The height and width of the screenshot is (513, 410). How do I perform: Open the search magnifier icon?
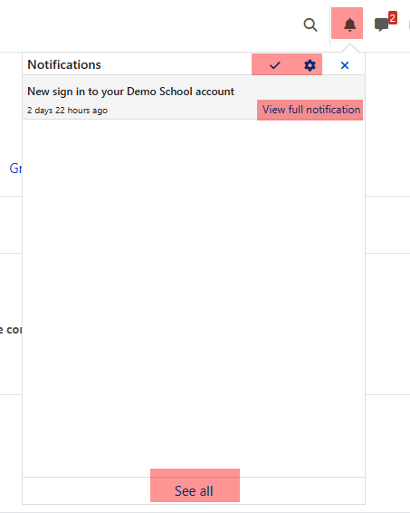click(310, 24)
